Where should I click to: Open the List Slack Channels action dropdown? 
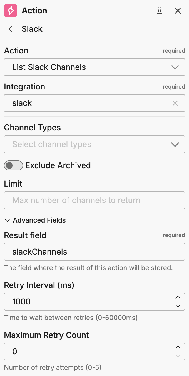pyautogui.click(x=94, y=67)
